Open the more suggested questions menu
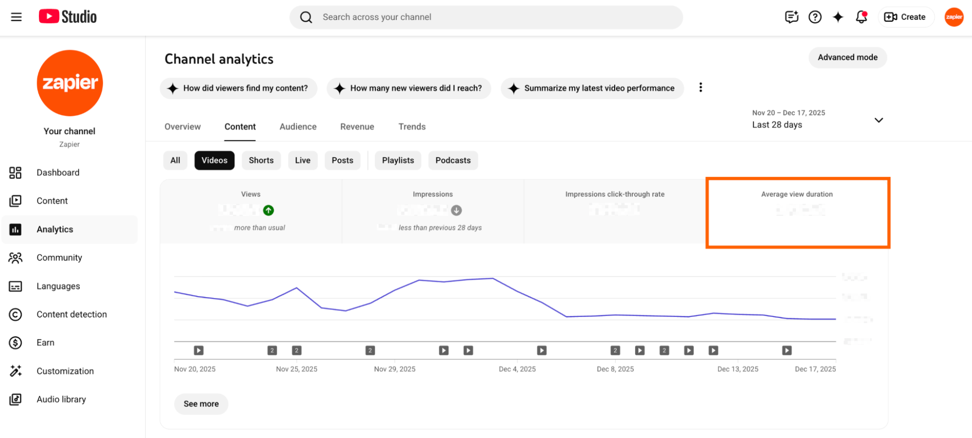This screenshot has height=438, width=972. point(701,88)
